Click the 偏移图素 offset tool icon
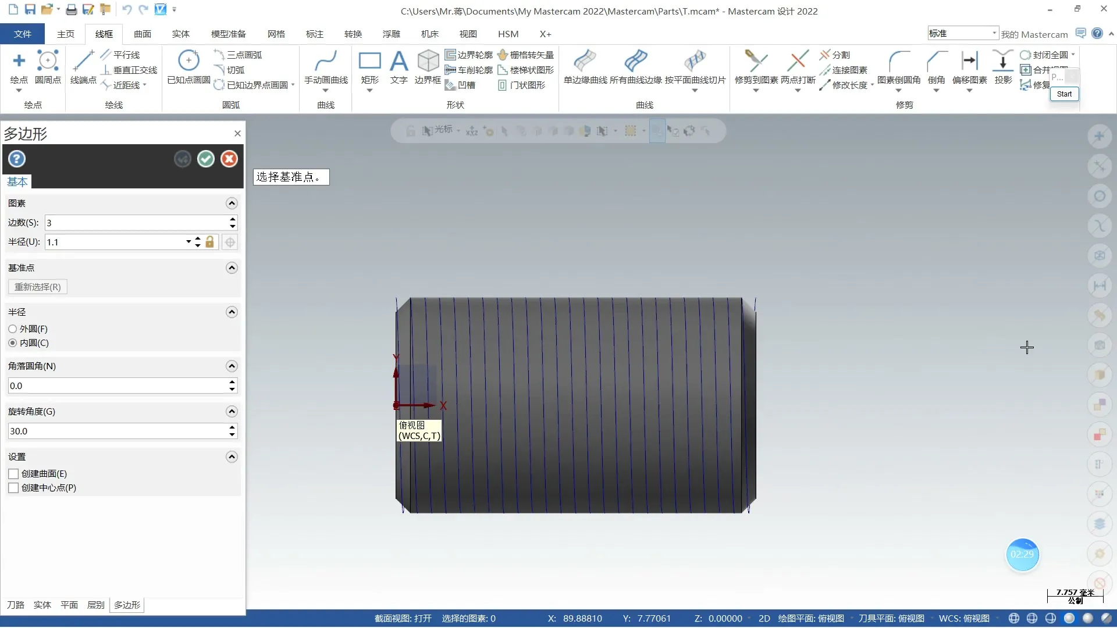The width and height of the screenshot is (1117, 628). coord(969,61)
